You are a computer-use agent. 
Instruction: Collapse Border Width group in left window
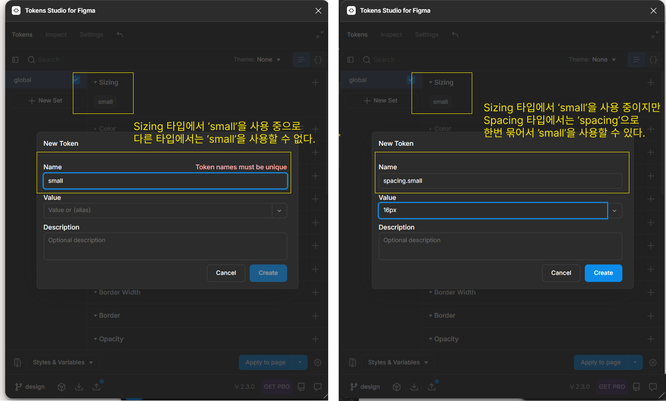click(117, 292)
